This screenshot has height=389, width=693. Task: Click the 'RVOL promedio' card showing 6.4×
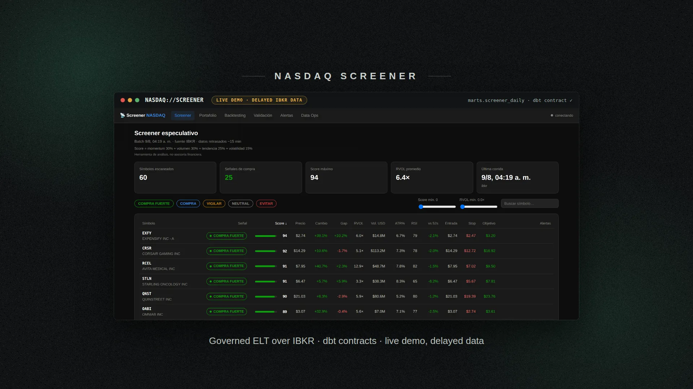point(432,178)
